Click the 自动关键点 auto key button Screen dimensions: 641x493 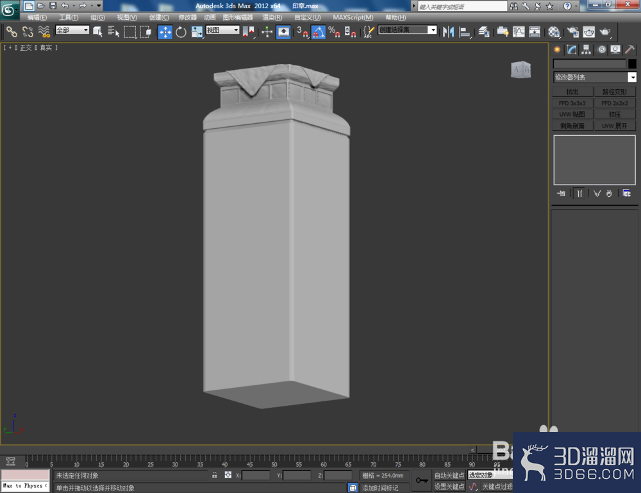click(x=449, y=475)
